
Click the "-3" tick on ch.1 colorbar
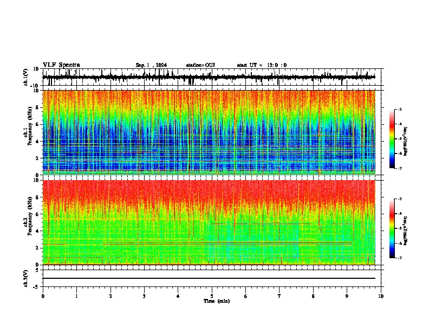tap(399, 109)
